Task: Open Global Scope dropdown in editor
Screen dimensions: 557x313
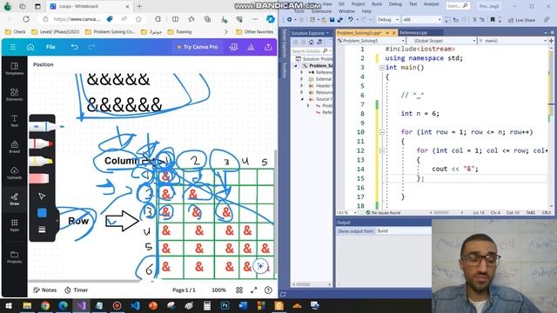Action: 442,41
